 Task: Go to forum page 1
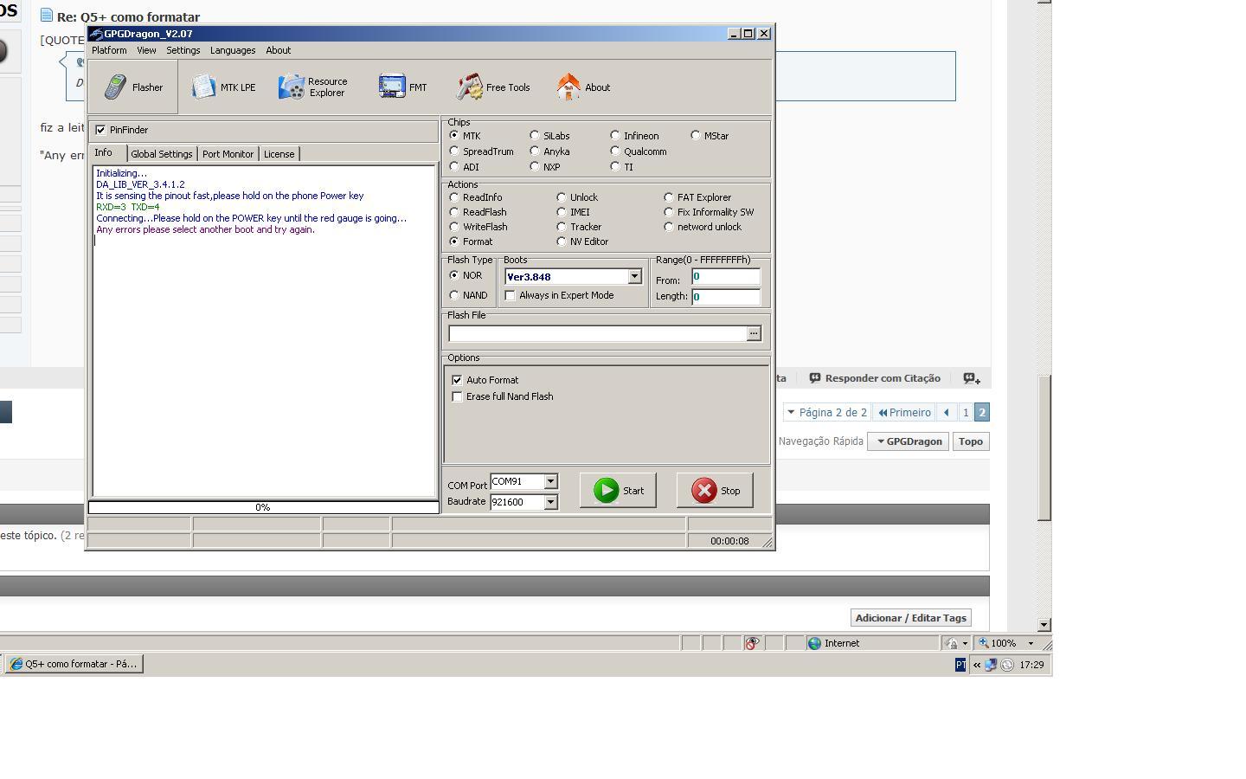point(966,413)
